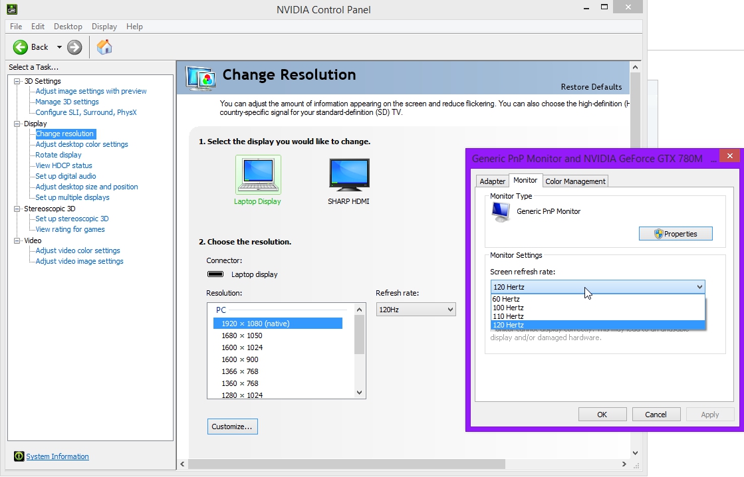Select 1680 × 1050 resolution in list
Screen dimensions: 744x477
242,335
